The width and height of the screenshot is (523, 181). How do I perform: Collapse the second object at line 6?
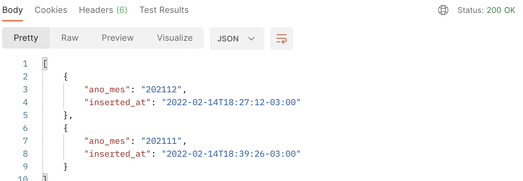pyautogui.click(x=66, y=128)
